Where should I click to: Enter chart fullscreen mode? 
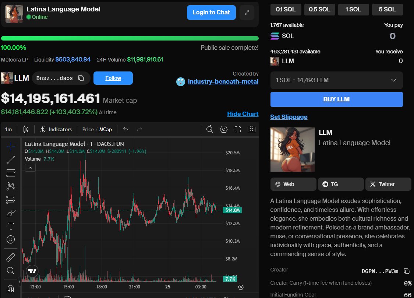[x=238, y=129]
